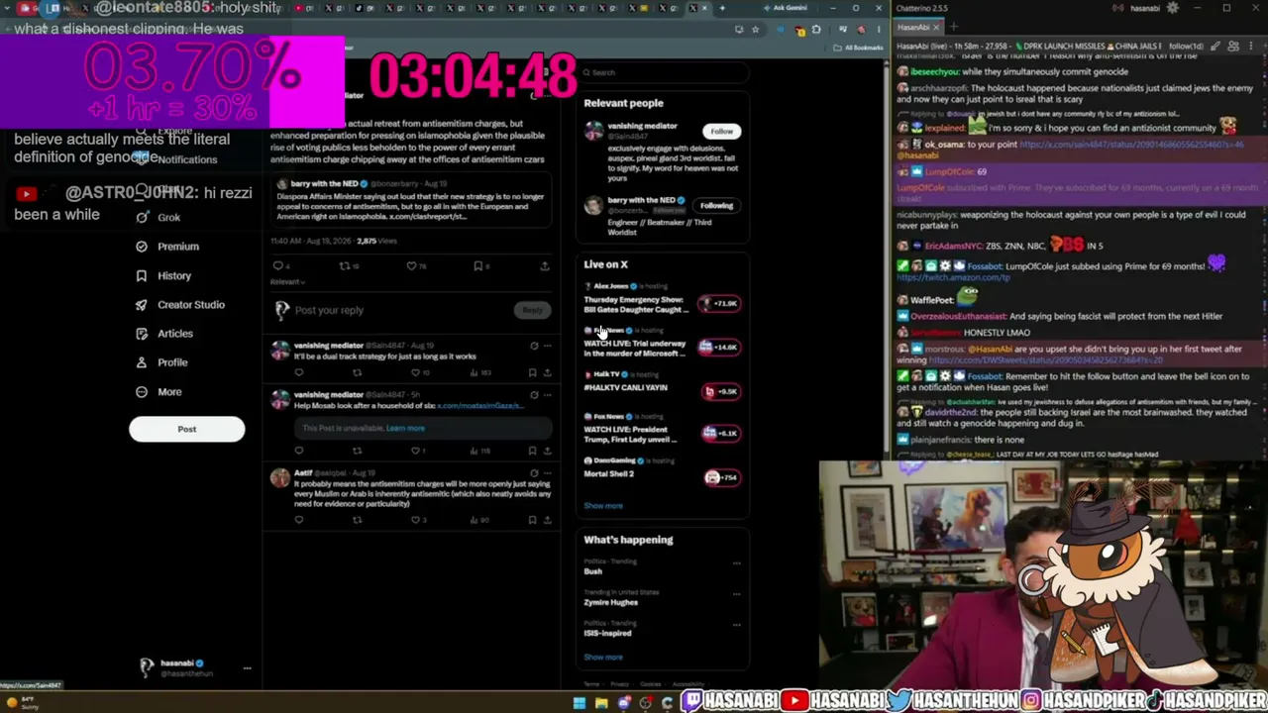Open the #HALKTV CANLI YAYIN live stream
This screenshot has height=713, width=1268.
[x=662, y=386]
